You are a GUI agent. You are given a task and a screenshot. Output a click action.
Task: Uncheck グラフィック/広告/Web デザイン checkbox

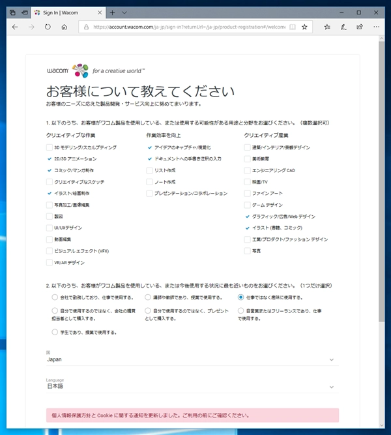coord(248,217)
